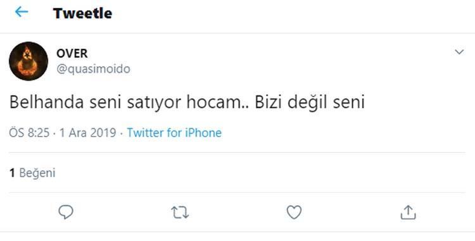
Task: Select the word hocam in the tweet
Action: pyautogui.click(x=213, y=102)
